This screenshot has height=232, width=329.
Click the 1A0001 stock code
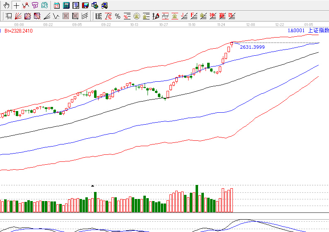click(x=296, y=31)
